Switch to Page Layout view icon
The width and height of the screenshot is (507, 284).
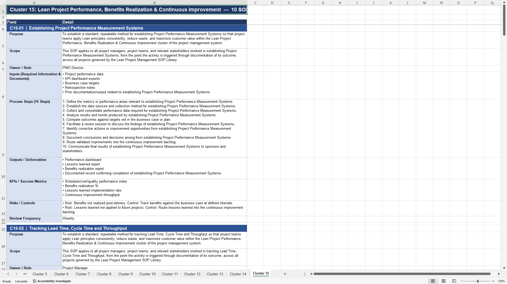point(444,281)
